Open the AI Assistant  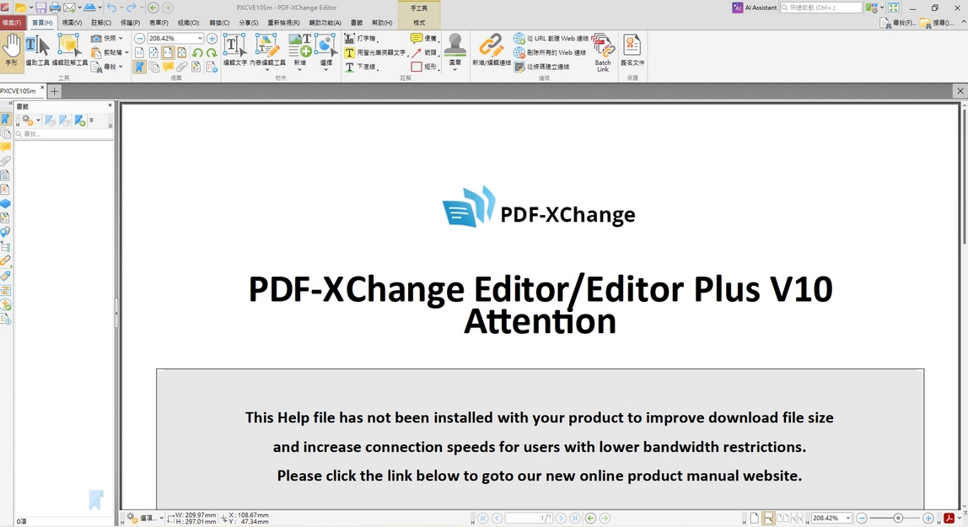point(755,8)
